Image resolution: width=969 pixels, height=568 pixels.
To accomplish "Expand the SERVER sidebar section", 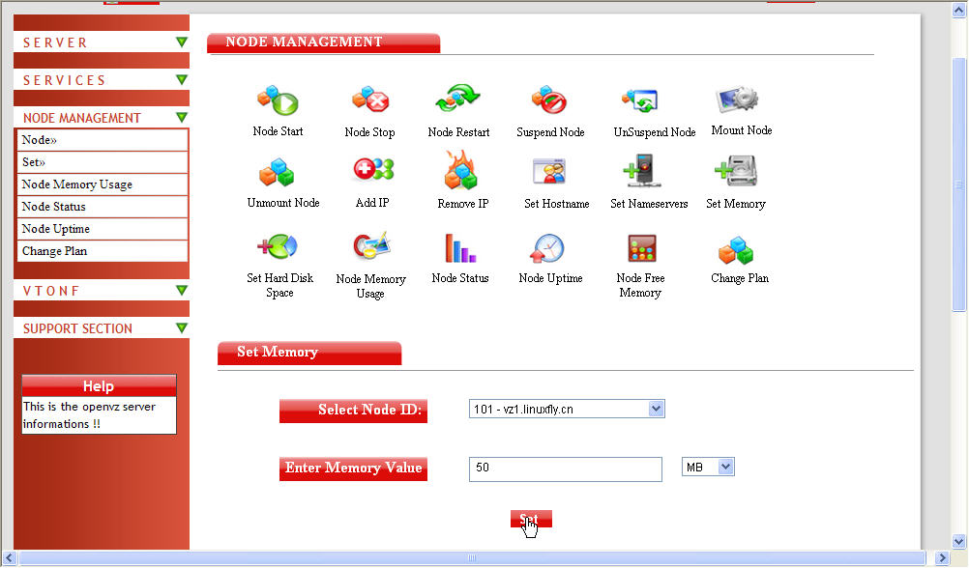I will (x=182, y=43).
